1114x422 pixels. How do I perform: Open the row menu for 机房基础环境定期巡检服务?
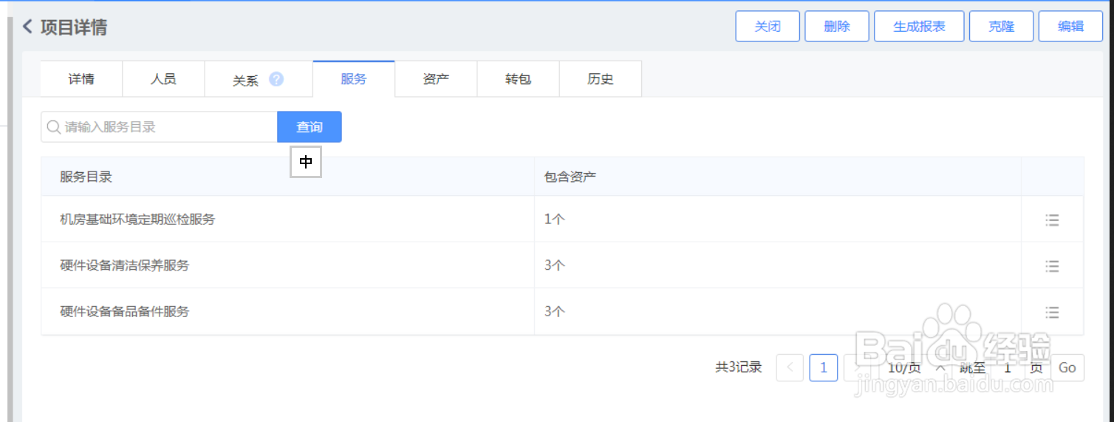coord(1053,219)
